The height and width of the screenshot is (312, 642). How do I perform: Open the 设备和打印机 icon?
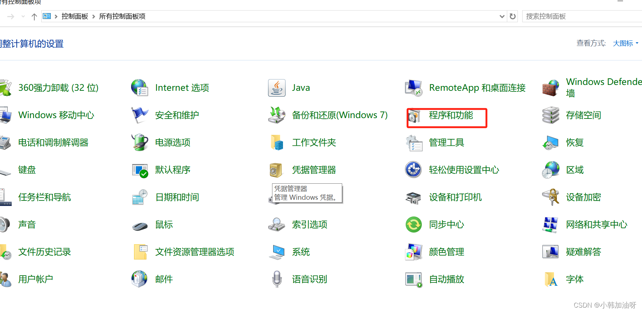coord(413,198)
